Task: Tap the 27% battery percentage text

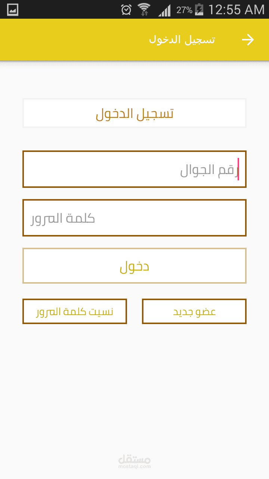Action: click(184, 10)
